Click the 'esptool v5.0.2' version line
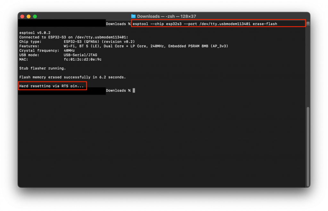The width and height of the screenshot is (328, 211). (35, 33)
